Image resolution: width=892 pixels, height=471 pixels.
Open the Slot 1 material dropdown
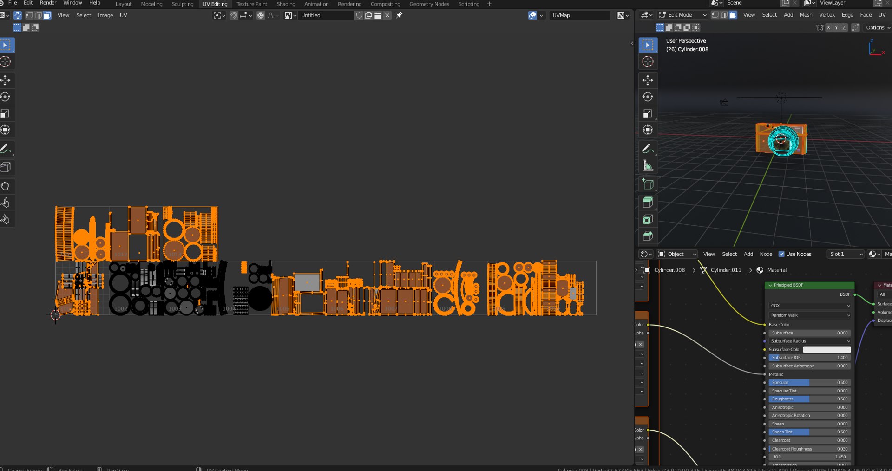[x=846, y=254]
